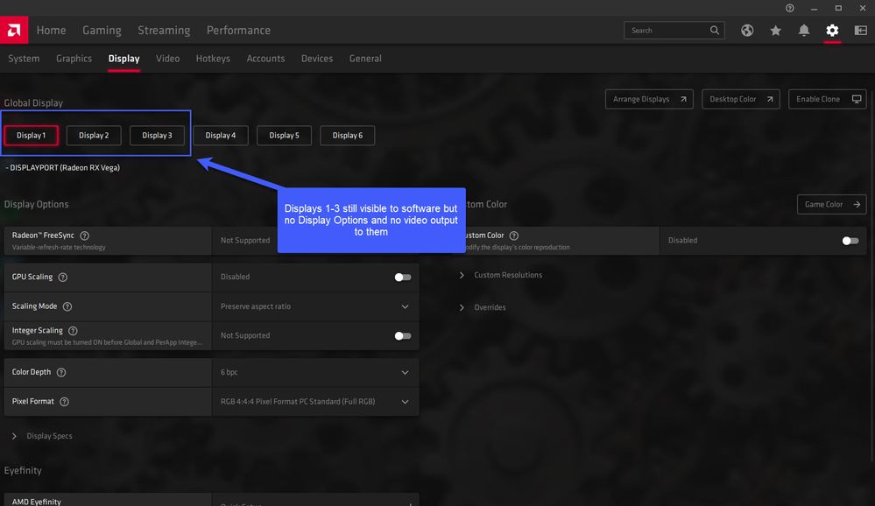
Task: Select Display 6 button
Action: point(347,136)
